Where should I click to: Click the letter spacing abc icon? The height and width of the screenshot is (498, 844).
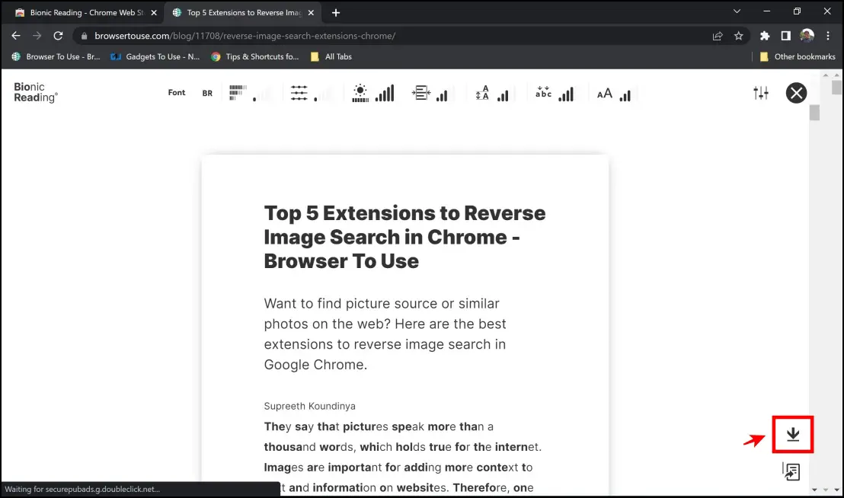[543, 92]
